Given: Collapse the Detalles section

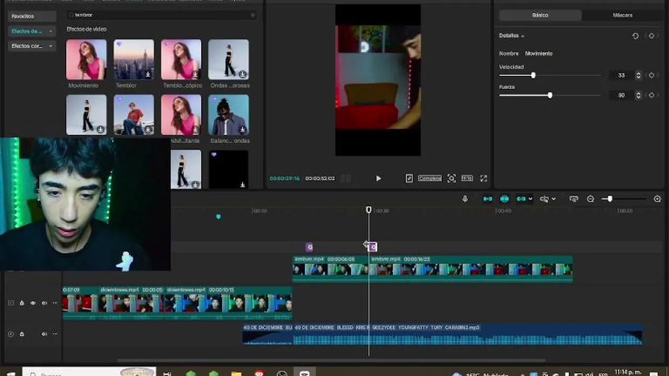Looking at the screenshot, I should click(523, 36).
